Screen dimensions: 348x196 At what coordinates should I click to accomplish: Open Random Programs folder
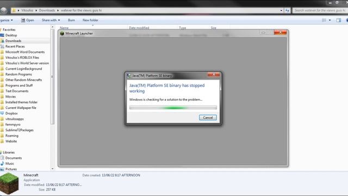click(18, 74)
